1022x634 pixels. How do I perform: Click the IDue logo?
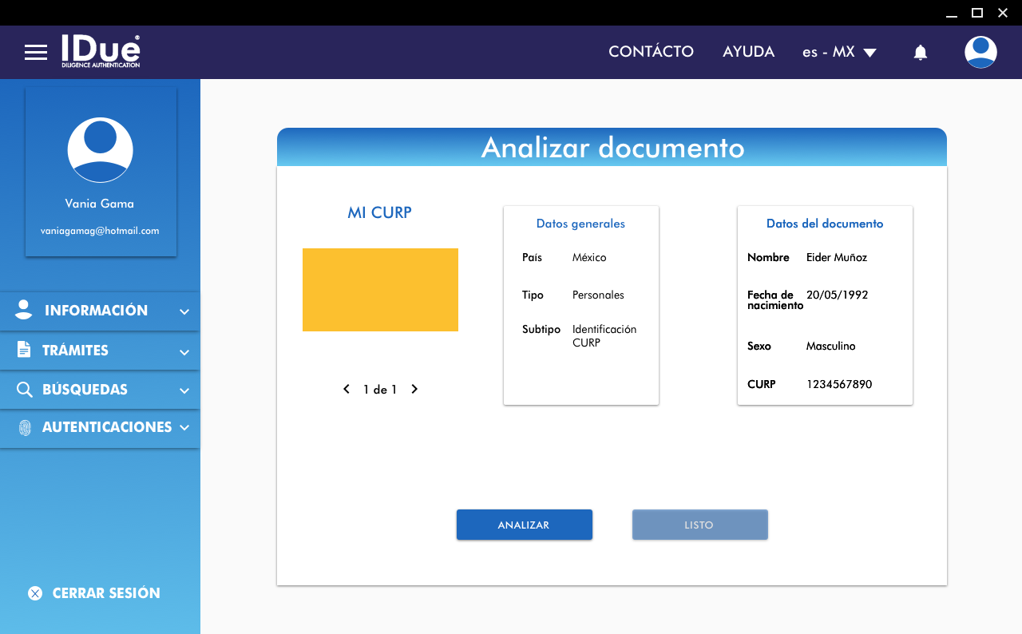[101, 51]
